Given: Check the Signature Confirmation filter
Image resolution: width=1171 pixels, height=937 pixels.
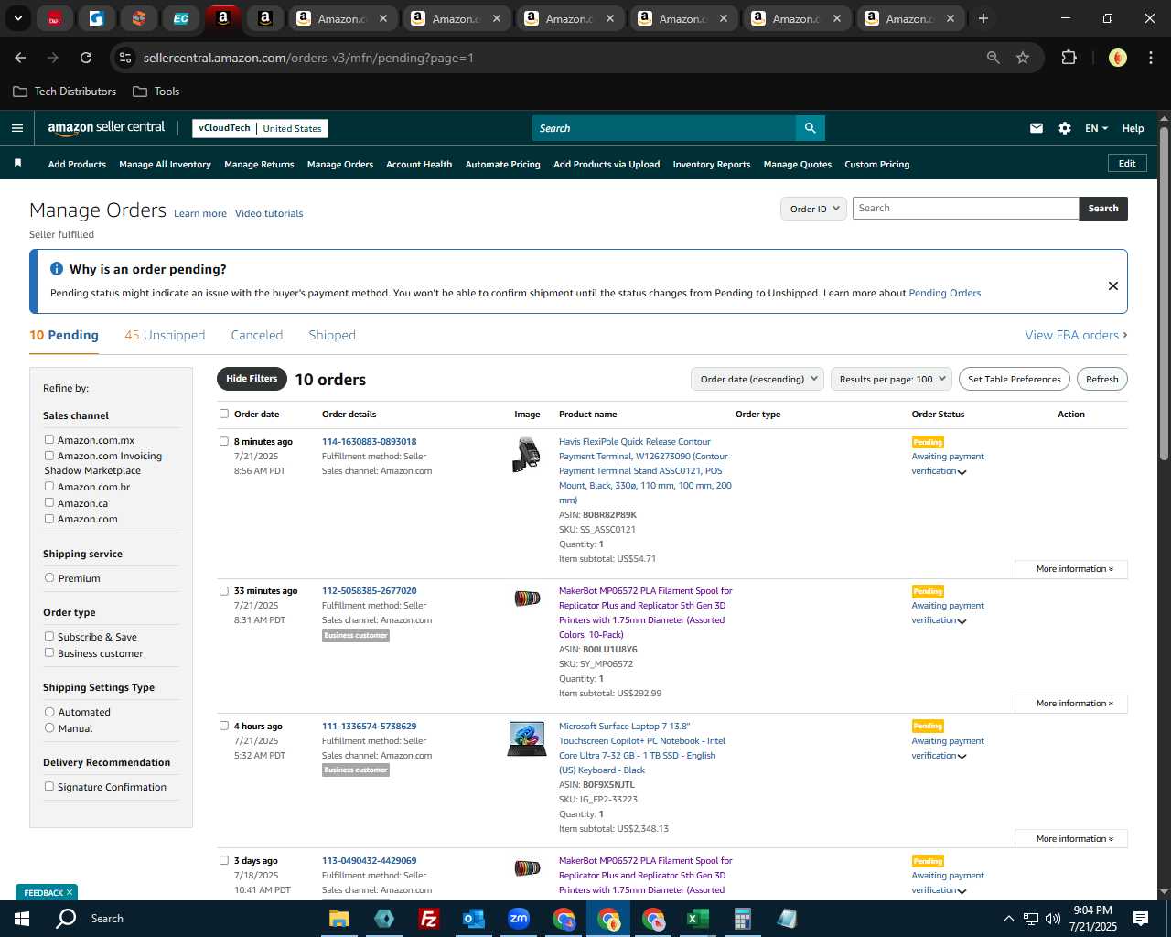Looking at the screenshot, I should 49,786.
